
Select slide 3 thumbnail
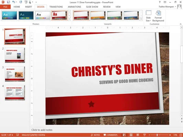pos(15,74)
